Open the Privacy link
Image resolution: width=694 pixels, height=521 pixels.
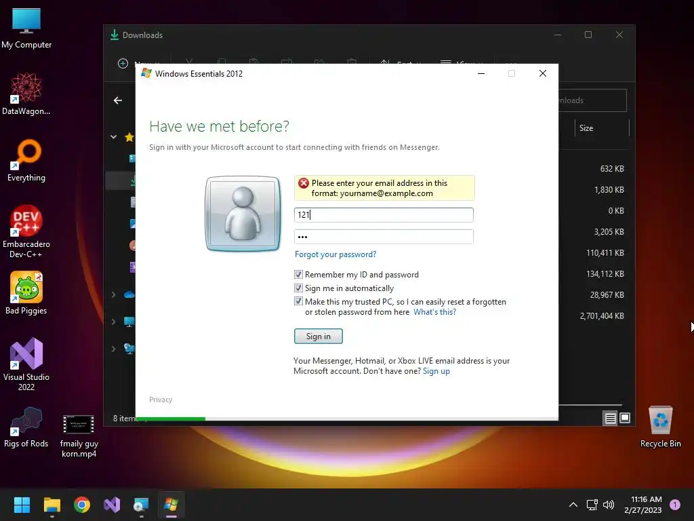161,400
